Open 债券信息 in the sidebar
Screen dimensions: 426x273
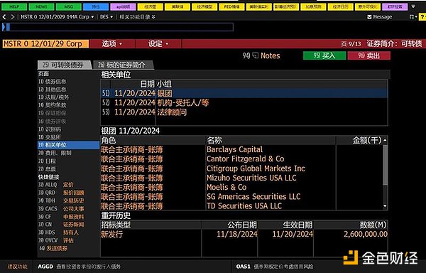[x=52, y=81]
